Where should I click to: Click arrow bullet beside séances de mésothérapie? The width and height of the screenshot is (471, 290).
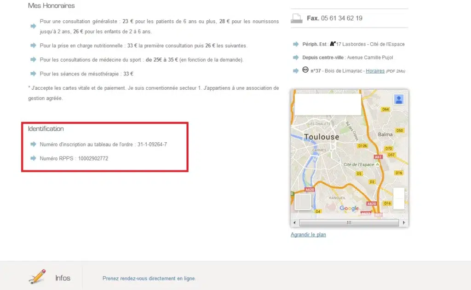point(33,74)
